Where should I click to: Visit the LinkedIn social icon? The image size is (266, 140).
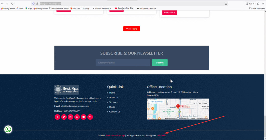pos(77,117)
